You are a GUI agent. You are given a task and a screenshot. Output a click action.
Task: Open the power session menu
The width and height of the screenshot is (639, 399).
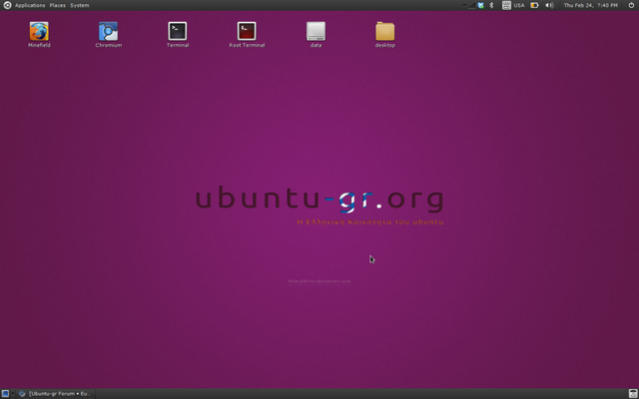[629, 5]
